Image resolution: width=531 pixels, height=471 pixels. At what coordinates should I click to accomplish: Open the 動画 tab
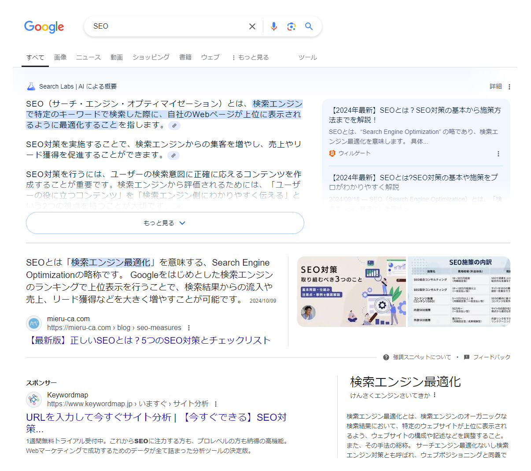click(x=117, y=57)
